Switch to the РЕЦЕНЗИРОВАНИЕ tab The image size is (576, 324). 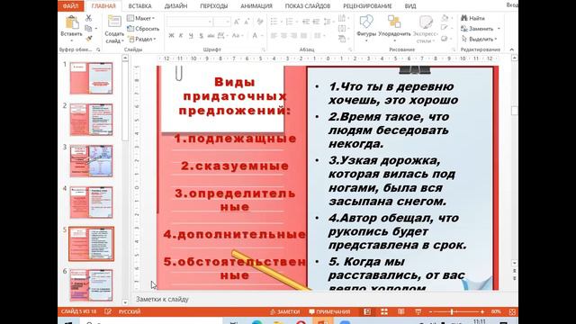tap(367, 6)
